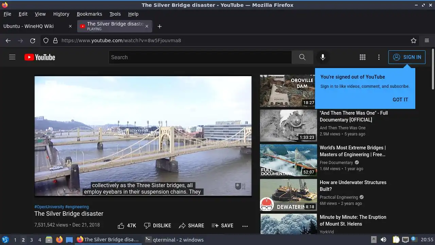Image resolution: width=435 pixels, height=245 pixels.
Task: Open the History menu
Action: (61, 14)
